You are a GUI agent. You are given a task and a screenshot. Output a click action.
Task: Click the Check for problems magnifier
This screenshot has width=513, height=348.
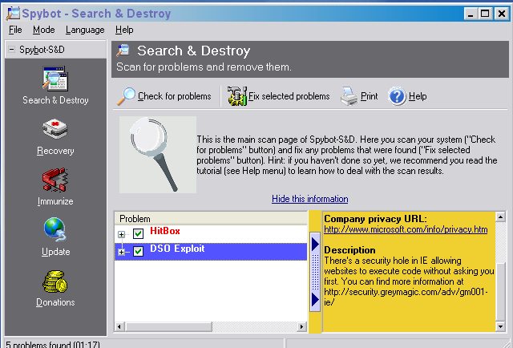(127, 96)
